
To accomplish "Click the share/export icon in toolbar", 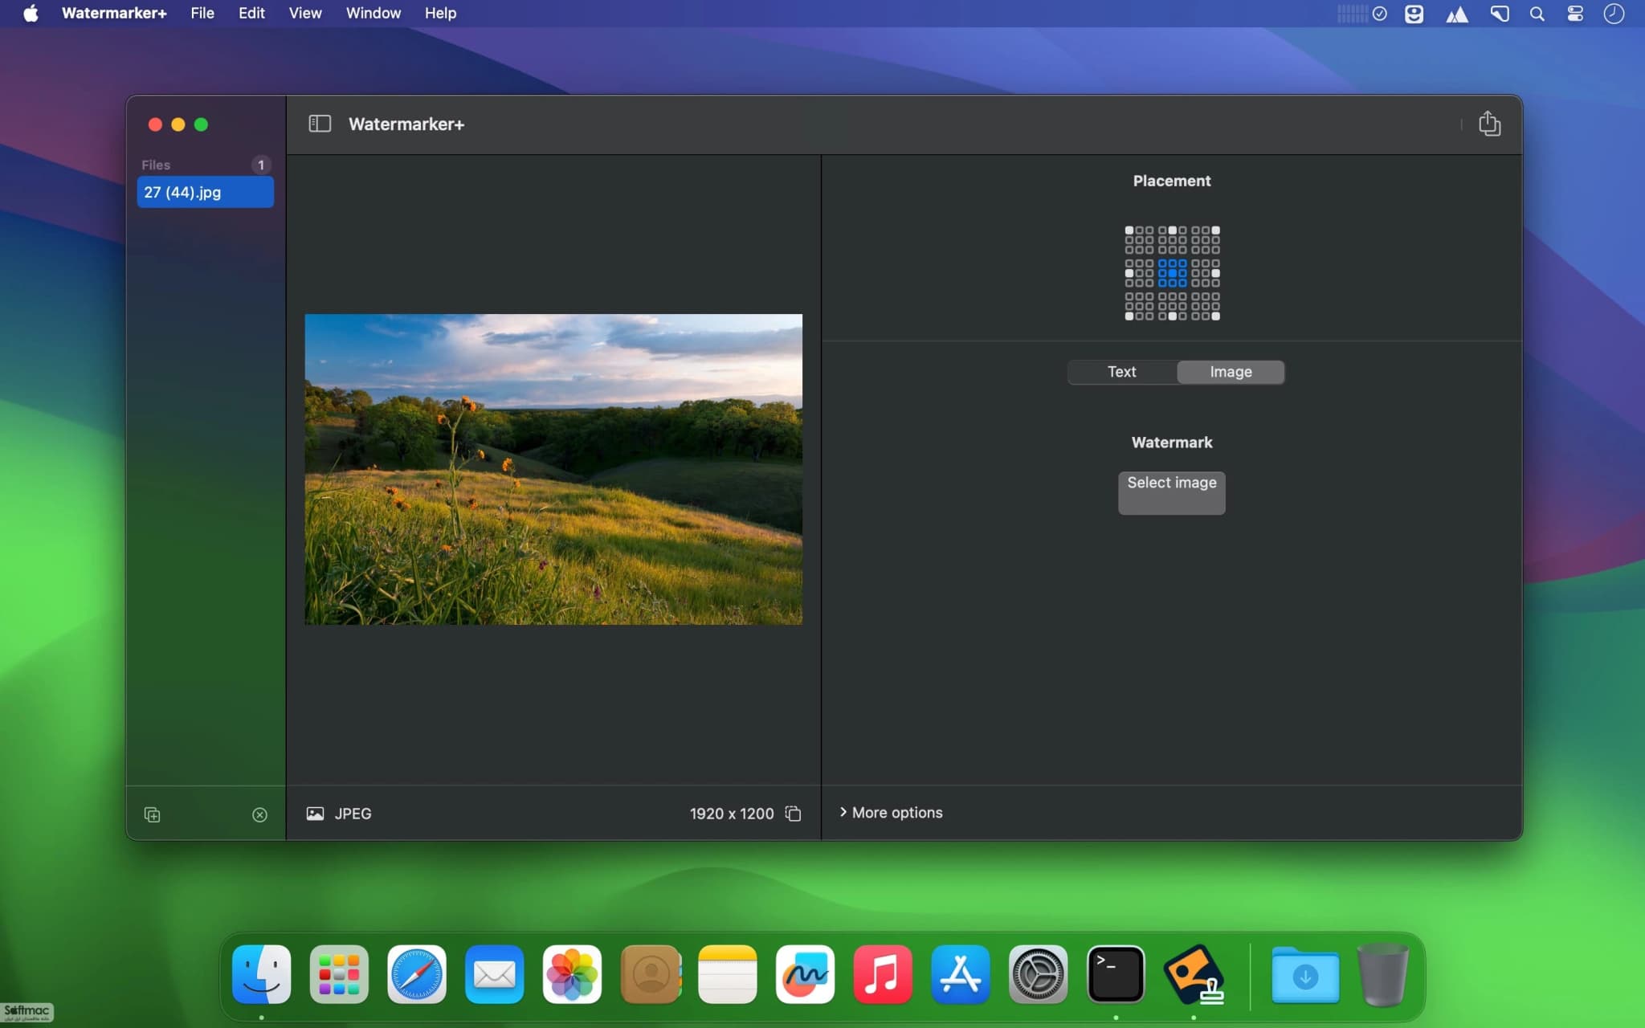I will pyautogui.click(x=1489, y=124).
